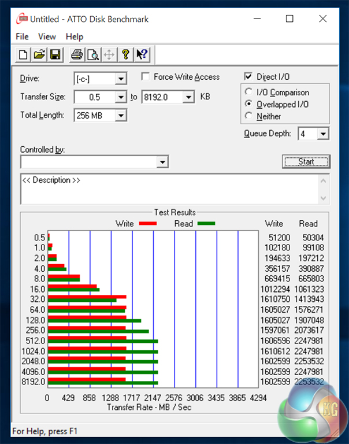Open Print Preview from the toolbar
The width and height of the screenshot is (349, 444).
(x=93, y=54)
